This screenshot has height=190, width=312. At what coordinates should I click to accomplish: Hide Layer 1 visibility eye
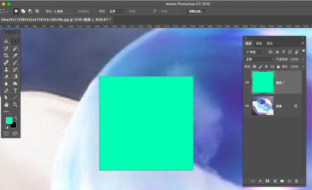(x=247, y=82)
